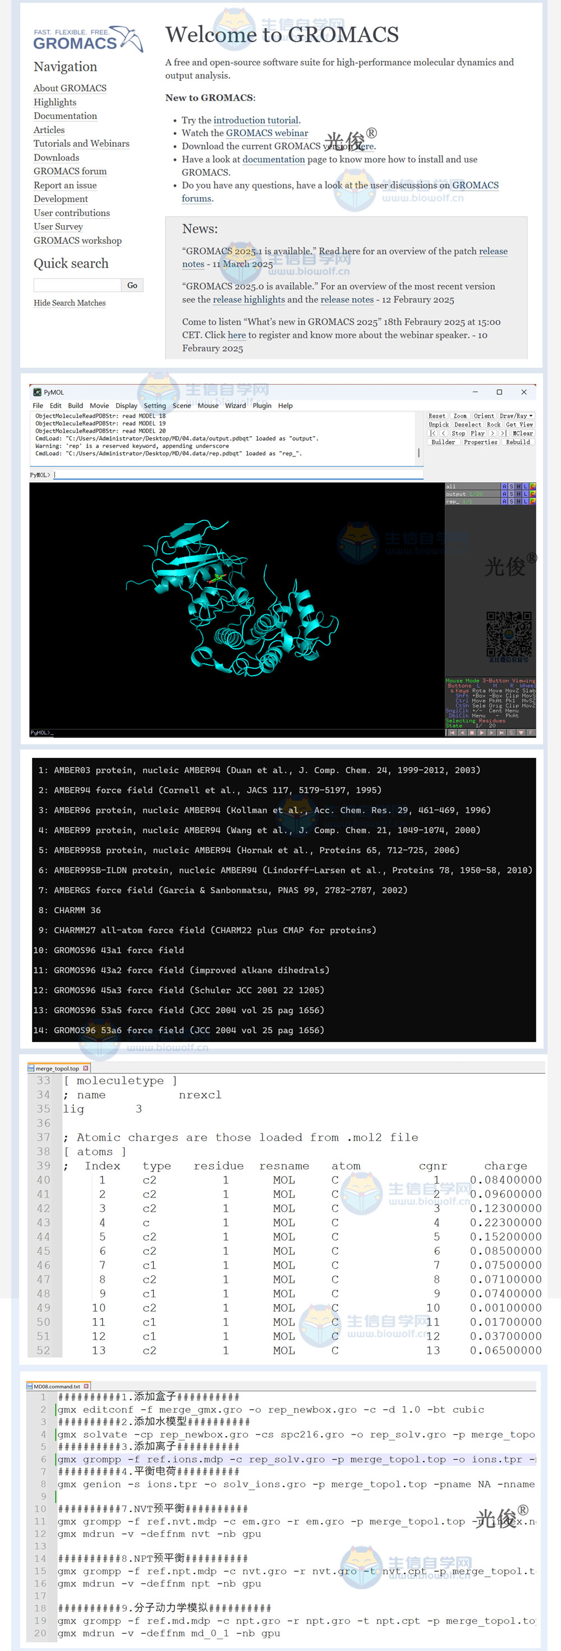Open the C color menu for the all object
The height and width of the screenshot is (1651, 561).
pyautogui.click(x=532, y=487)
